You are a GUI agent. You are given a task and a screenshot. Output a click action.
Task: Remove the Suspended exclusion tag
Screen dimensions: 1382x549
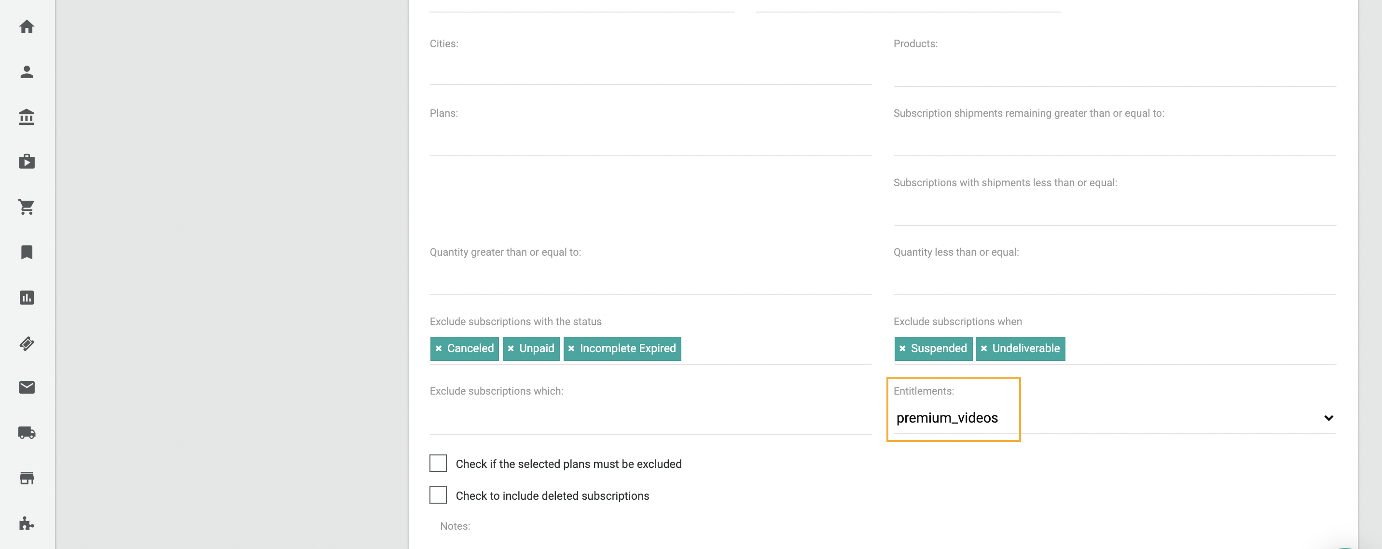(902, 348)
